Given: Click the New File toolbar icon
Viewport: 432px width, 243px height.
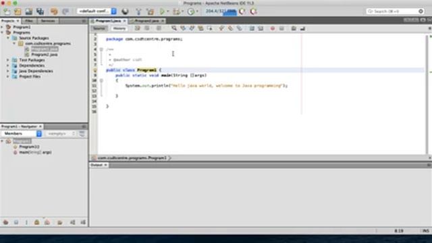Looking at the screenshot, I should pos(7,11).
